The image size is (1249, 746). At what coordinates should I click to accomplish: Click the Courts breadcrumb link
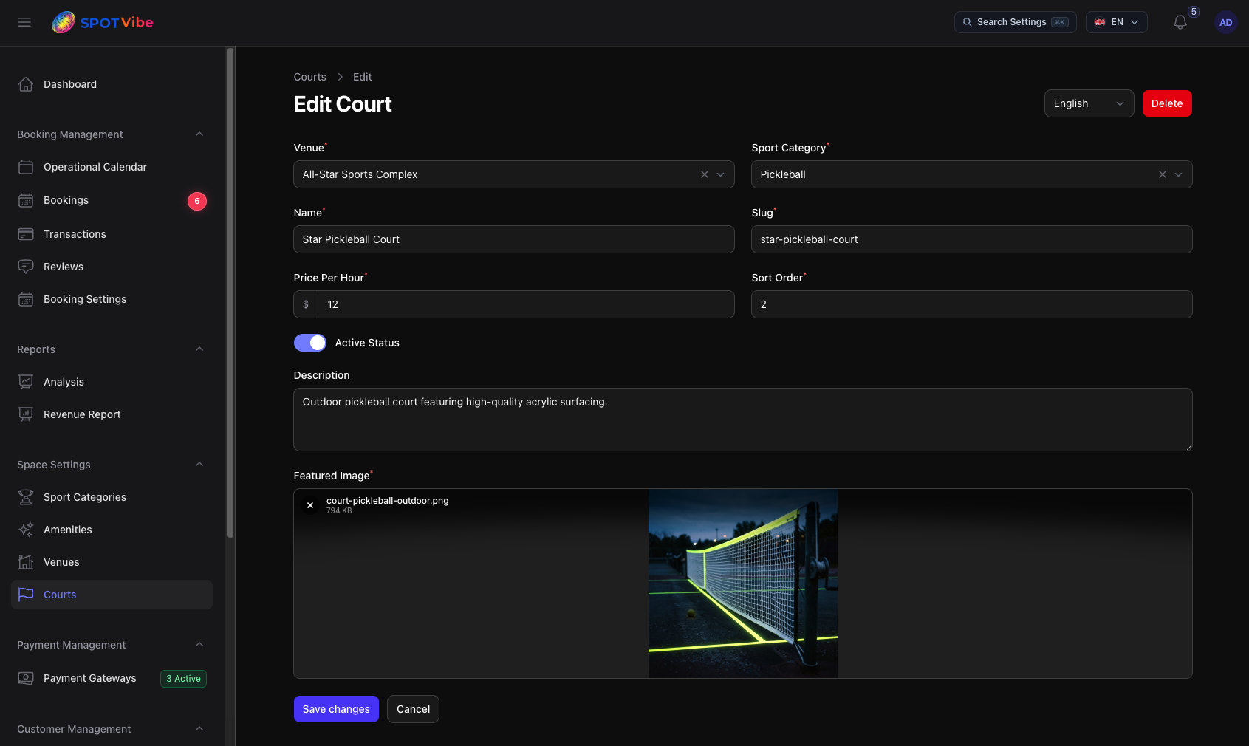point(309,77)
